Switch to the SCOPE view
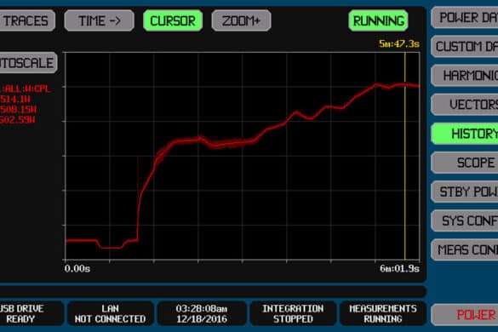Image resolution: width=498 pixels, height=332 pixels. click(x=465, y=163)
